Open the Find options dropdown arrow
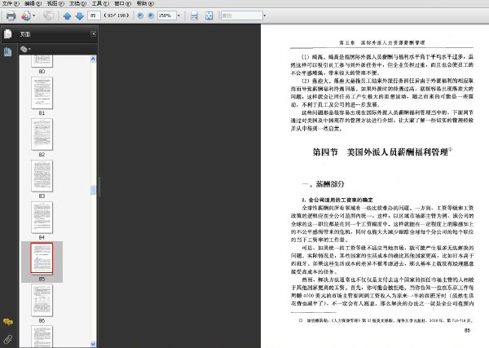 265,15
